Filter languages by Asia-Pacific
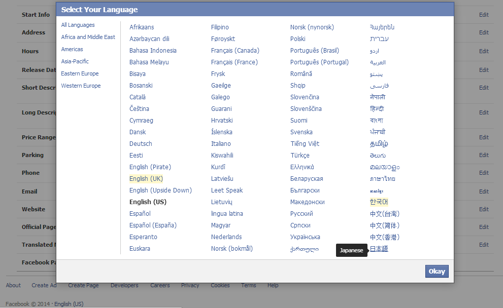The image size is (503, 308). tap(75, 61)
